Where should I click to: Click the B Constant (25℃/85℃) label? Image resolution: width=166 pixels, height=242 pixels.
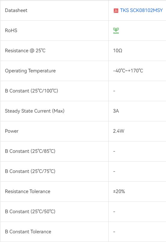tap(30, 151)
